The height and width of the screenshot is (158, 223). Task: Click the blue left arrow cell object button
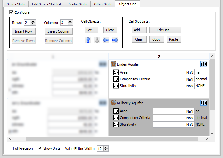coord(106,40)
